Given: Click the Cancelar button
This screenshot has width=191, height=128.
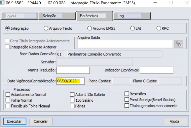Looking at the screenshot, I should 41,121.
